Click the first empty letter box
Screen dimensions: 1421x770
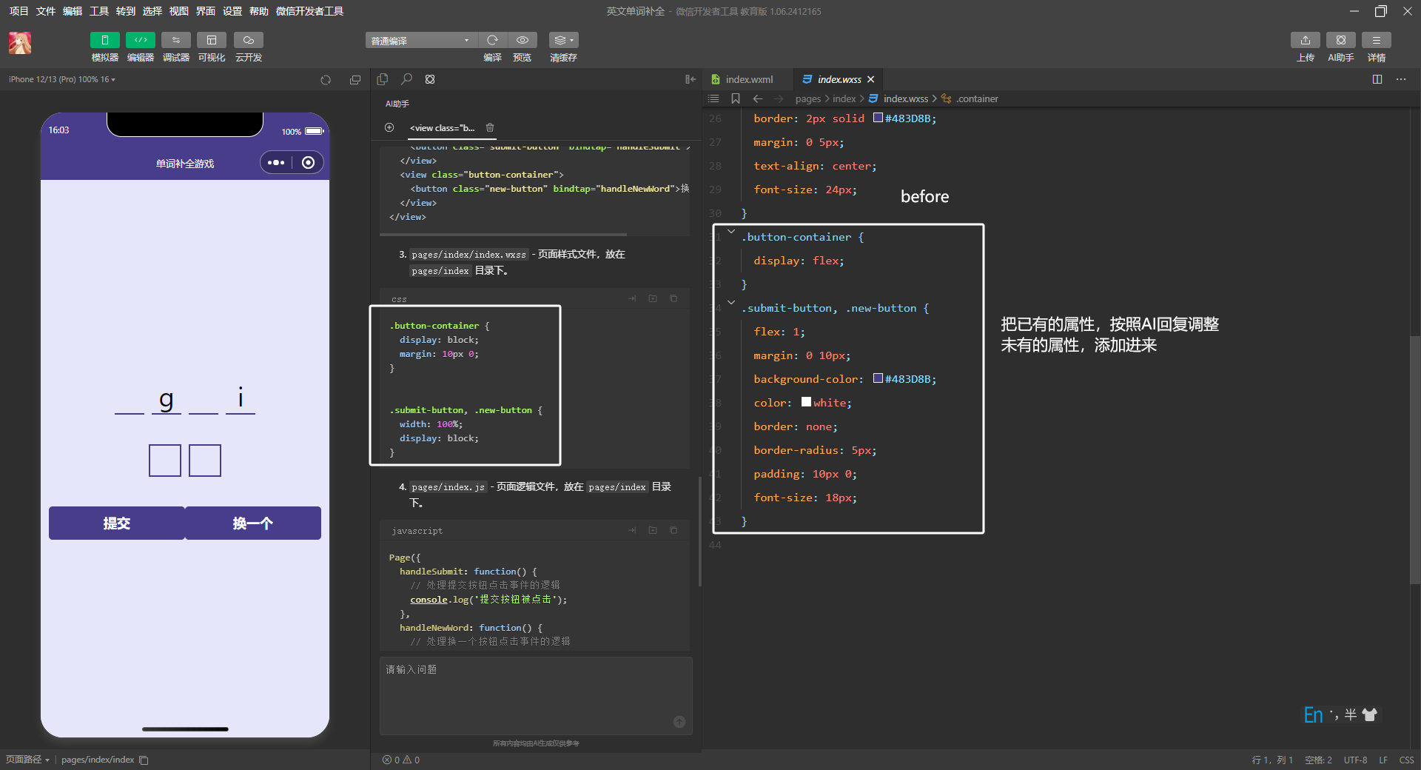165,461
